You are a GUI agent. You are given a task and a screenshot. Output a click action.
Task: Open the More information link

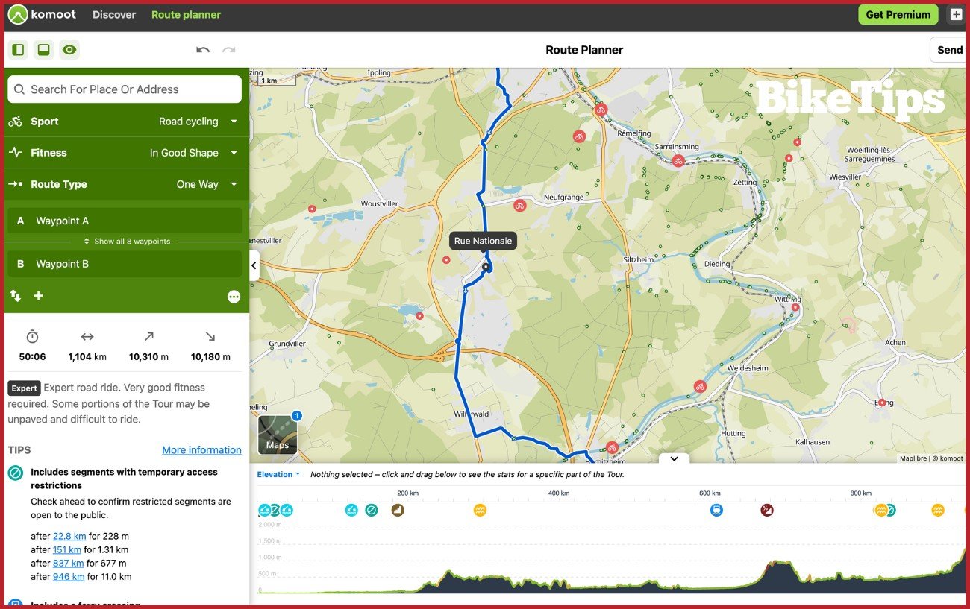pyautogui.click(x=201, y=450)
